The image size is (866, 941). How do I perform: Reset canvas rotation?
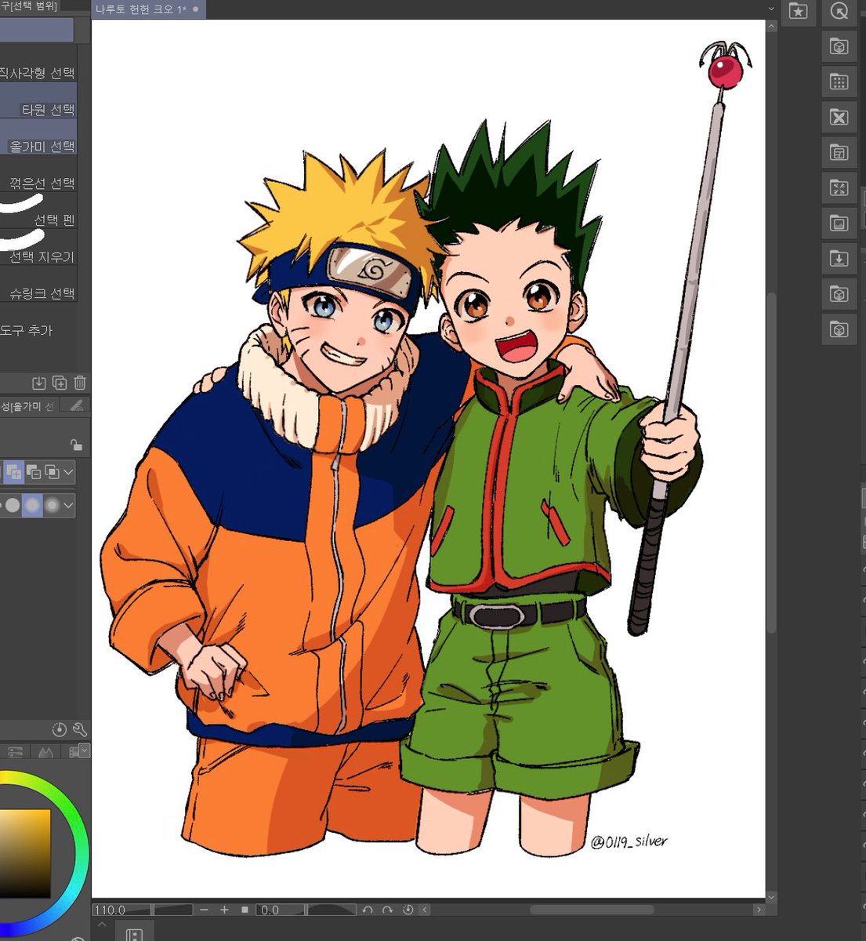(x=408, y=910)
